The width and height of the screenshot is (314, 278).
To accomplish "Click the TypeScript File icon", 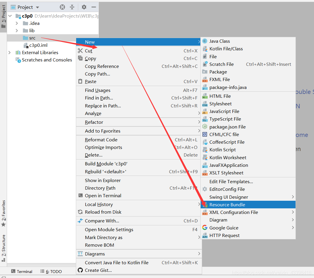I will point(205,119).
